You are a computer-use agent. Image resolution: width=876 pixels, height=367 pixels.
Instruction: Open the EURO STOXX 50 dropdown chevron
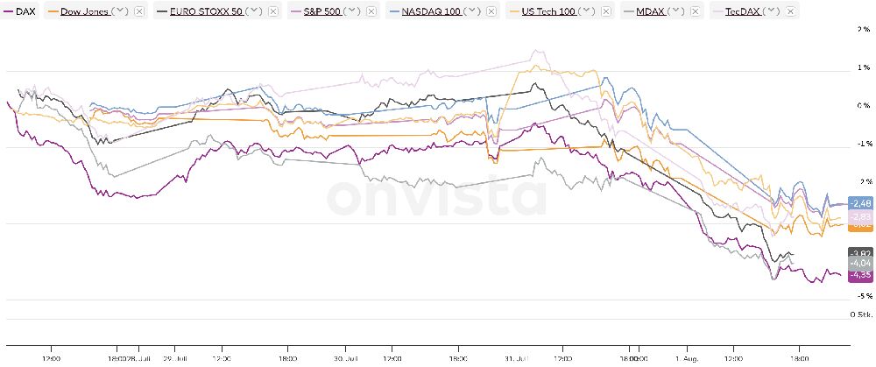(x=254, y=11)
